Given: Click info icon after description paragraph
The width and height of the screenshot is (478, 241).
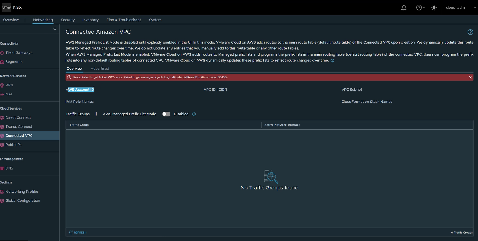Looking at the screenshot, I should (x=332, y=61).
